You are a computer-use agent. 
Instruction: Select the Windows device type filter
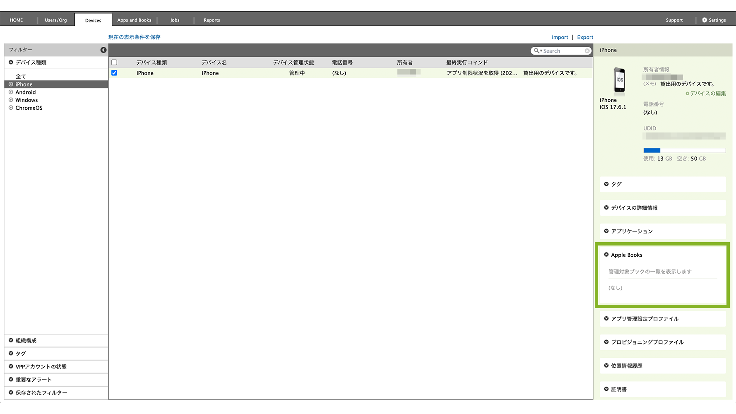point(26,100)
